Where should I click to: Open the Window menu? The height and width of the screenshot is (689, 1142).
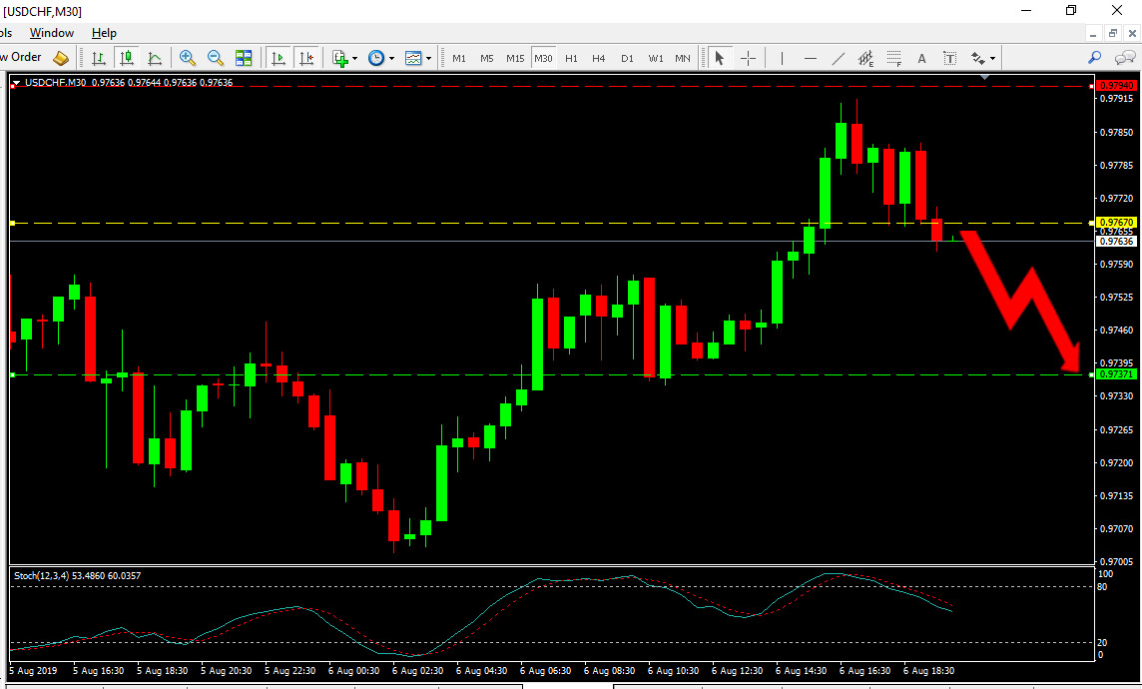(52, 33)
